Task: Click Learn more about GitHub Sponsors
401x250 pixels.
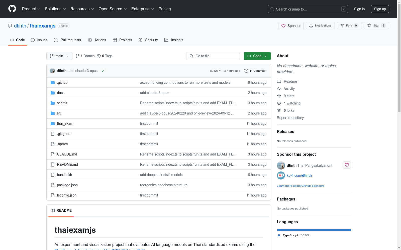Action: point(300,186)
